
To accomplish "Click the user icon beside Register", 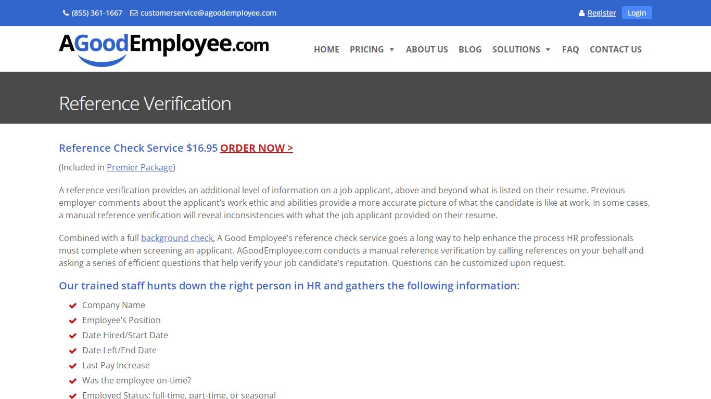I will pos(582,13).
